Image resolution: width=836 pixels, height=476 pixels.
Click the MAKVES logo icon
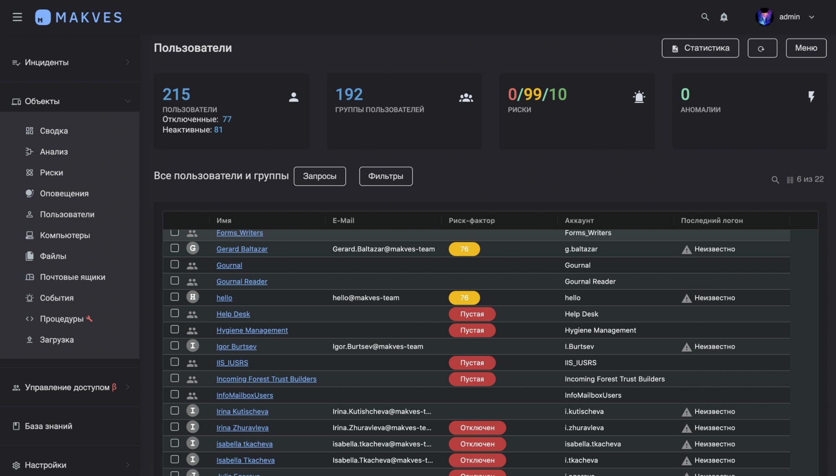43,18
